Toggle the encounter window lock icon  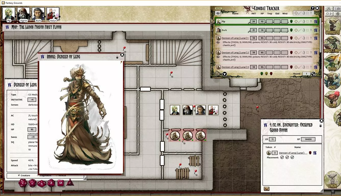(x=321, y=126)
